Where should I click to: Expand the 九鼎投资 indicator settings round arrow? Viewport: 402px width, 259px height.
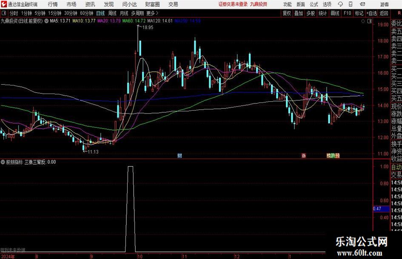point(46,21)
